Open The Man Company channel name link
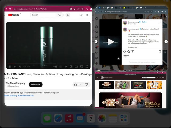 point(15,83)
